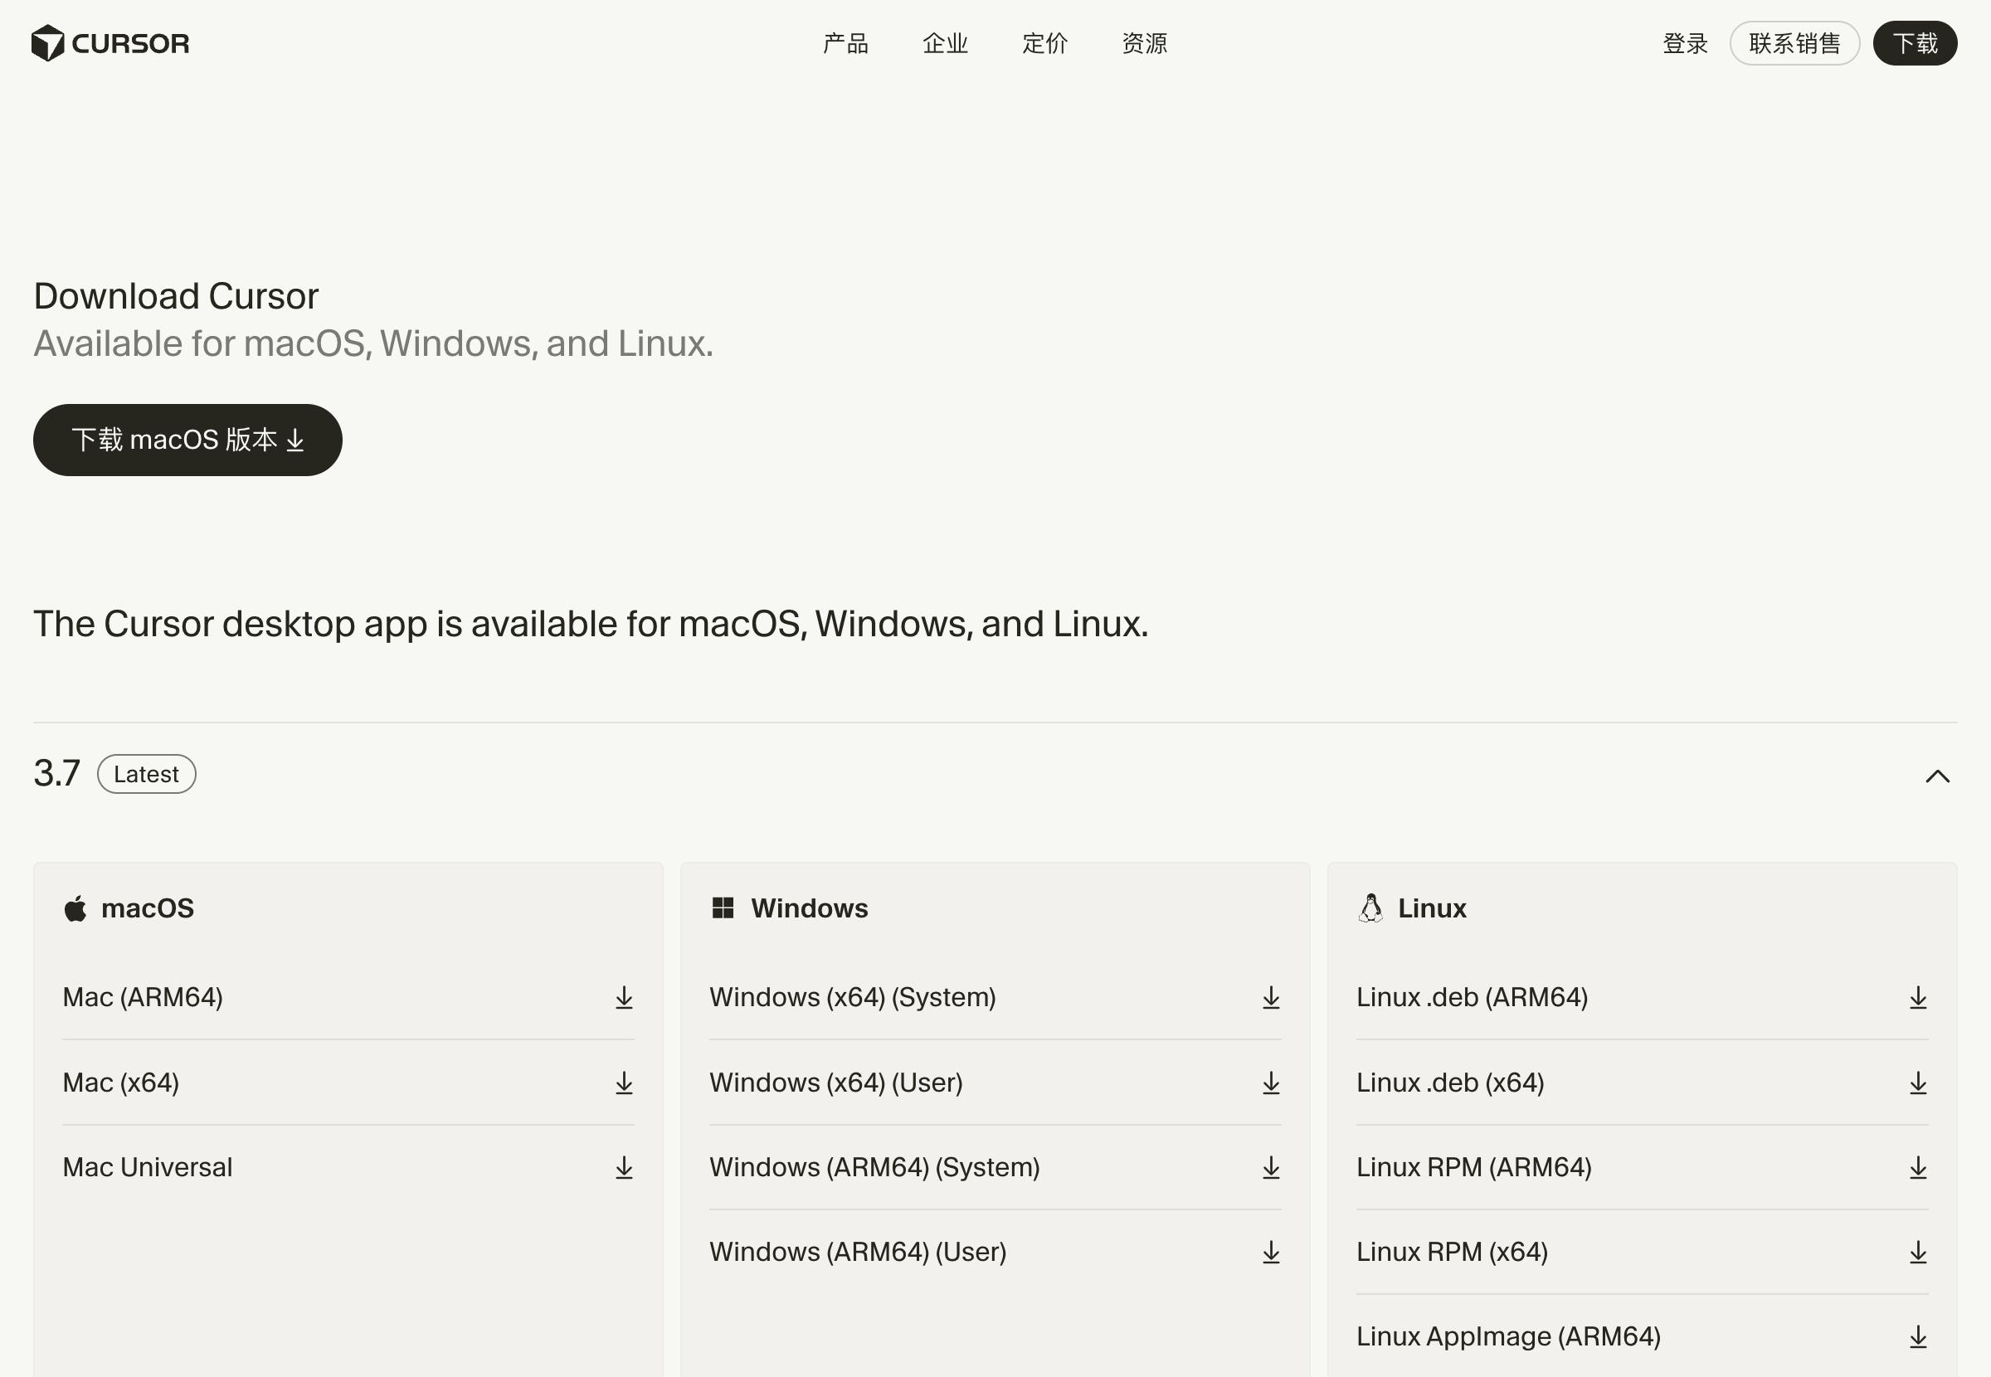Download icon for Linux RPM (ARM64)
Viewport: 1991px width, 1377px height.
(1918, 1167)
